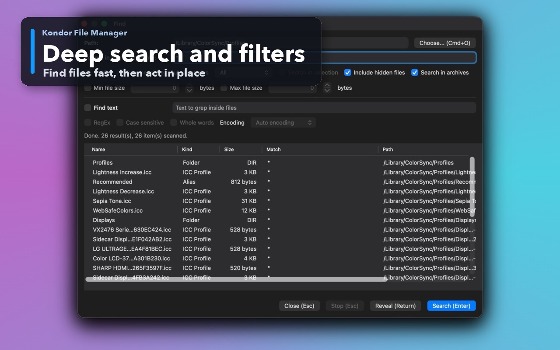Sort results by Name column header
The image size is (560, 350).
tap(131, 149)
